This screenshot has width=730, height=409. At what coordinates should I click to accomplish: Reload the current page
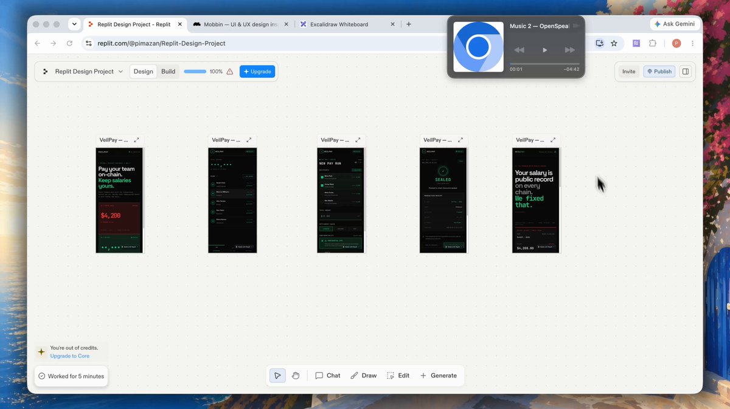click(x=69, y=44)
